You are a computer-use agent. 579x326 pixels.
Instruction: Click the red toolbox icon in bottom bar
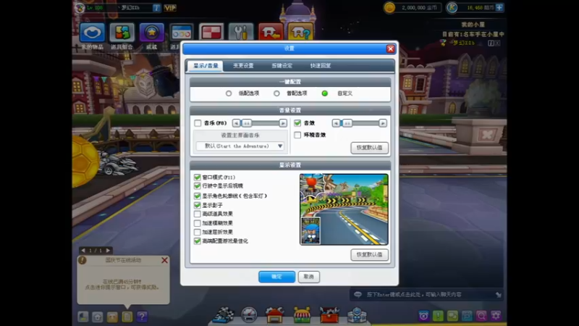(x=329, y=315)
